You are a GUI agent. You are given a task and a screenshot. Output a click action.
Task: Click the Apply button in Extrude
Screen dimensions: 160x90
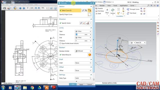point(81,84)
